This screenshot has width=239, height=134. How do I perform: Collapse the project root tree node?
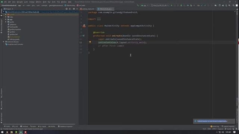pyautogui.click(x=4, y=12)
